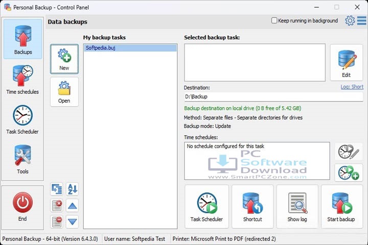Click User name: Softpedia Test status entry
The width and height of the screenshot is (368, 245).
point(134,239)
